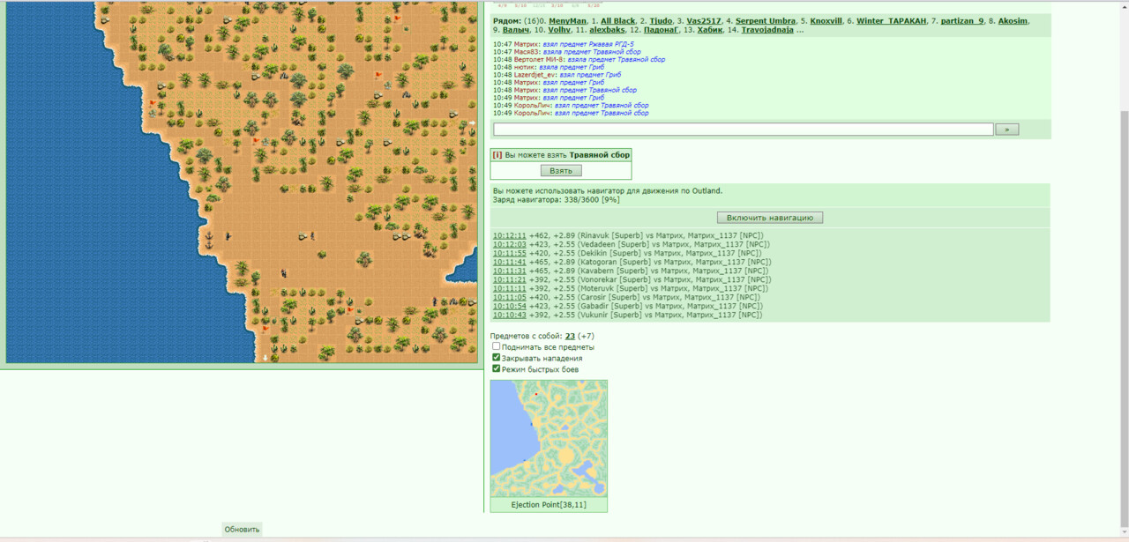Screen dimensions: 1129x542
Task: Open carried items count '23' link
Action: click(571, 337)
